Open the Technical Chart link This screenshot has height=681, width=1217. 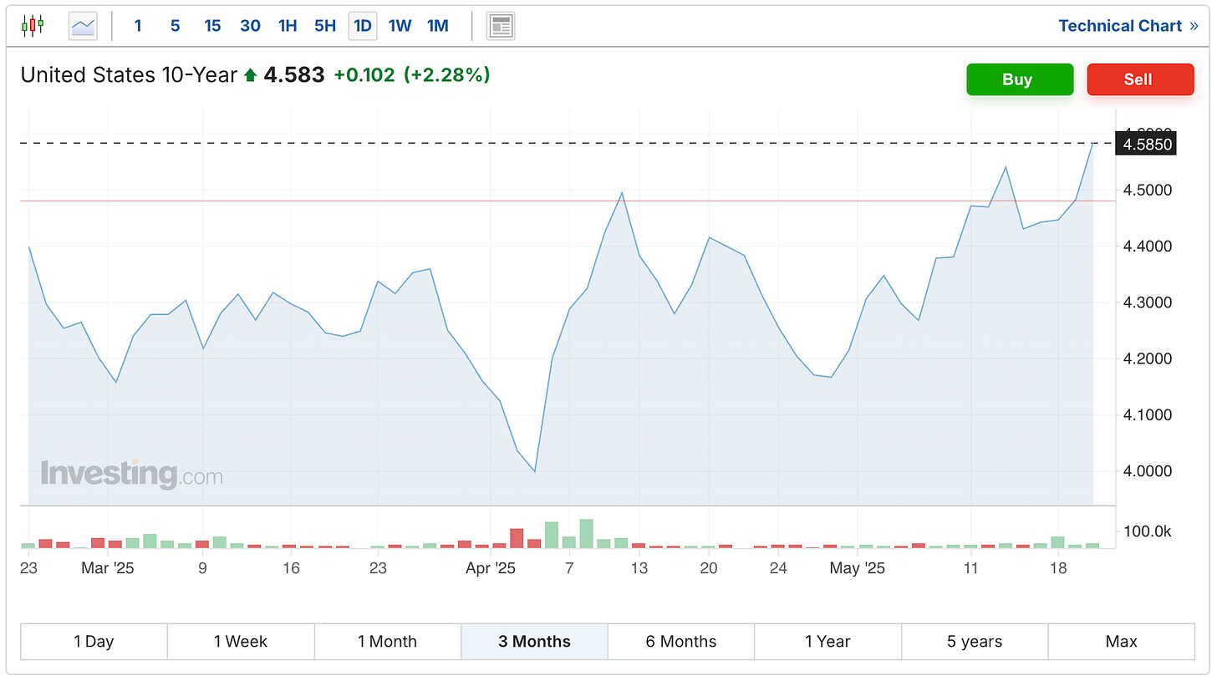(x=1128, y=26)
